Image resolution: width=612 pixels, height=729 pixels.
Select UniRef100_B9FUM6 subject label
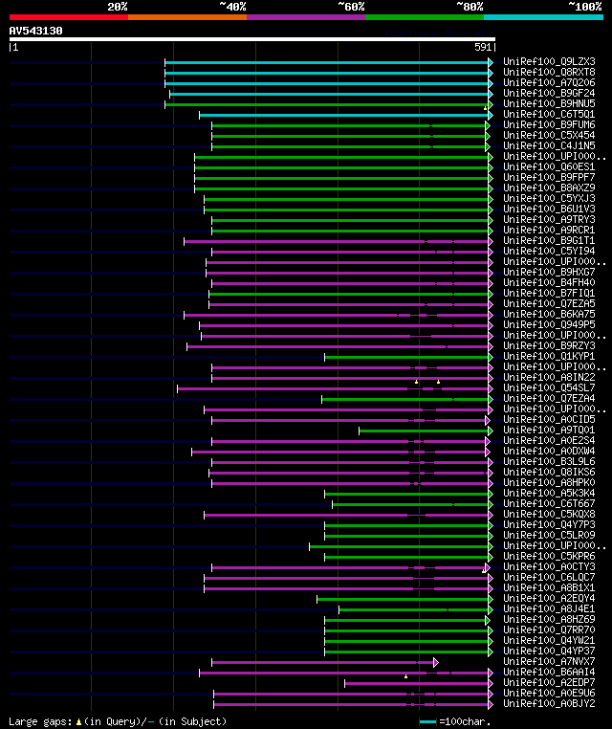549,124
